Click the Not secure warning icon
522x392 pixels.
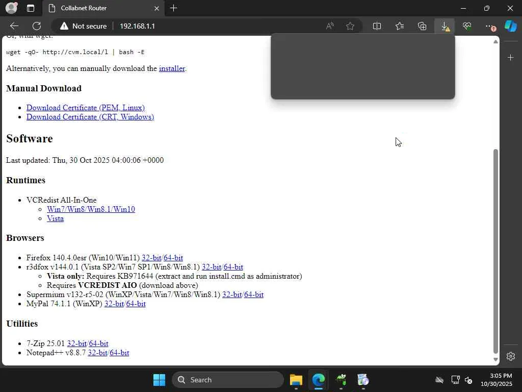(64, 26)
